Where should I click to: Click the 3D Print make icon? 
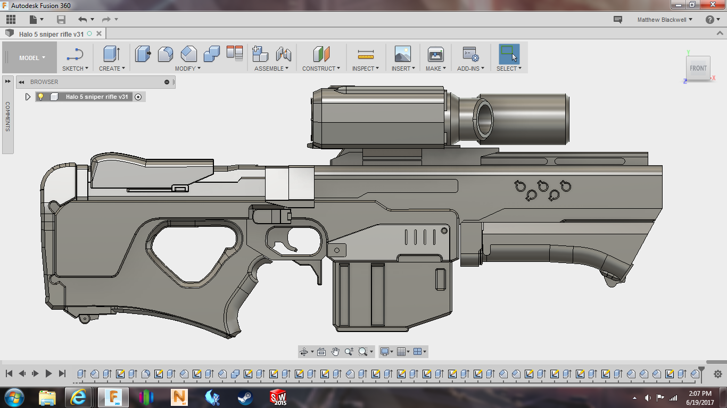click(x=436, y=54)
